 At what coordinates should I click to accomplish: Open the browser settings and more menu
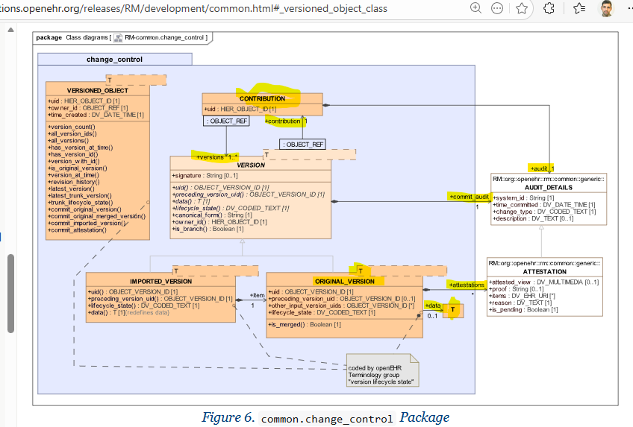click(629, 8)
